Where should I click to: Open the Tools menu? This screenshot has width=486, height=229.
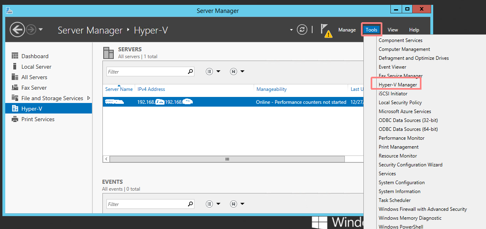[371, 30]
